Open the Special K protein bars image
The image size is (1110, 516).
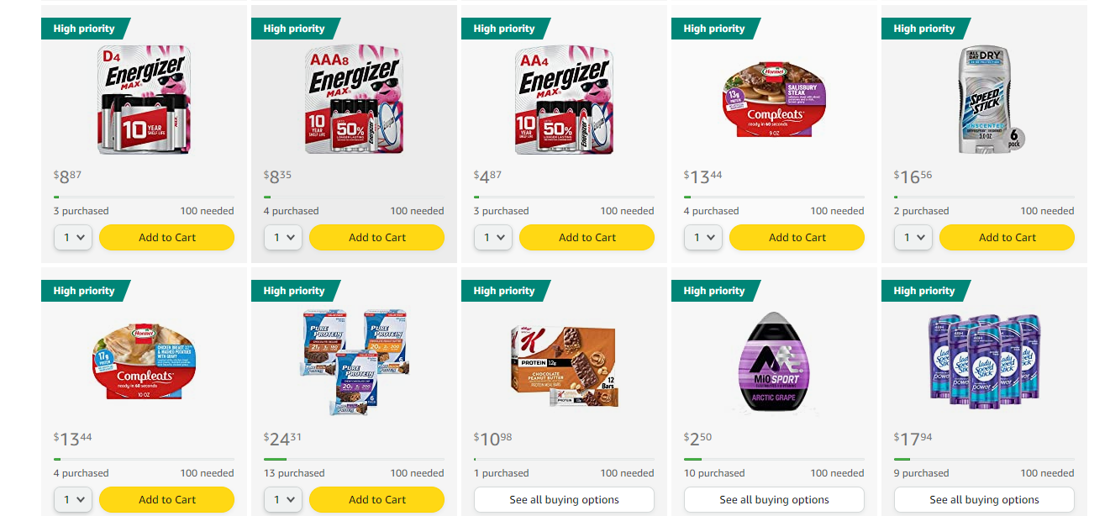click(564, 362)
